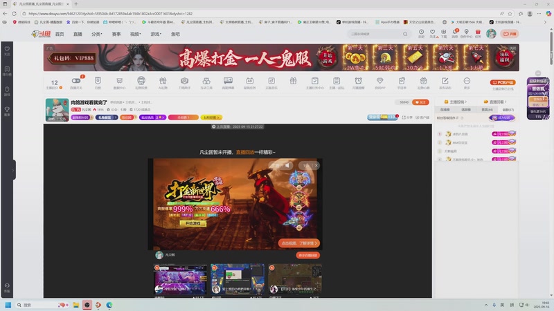Click the search magnifier icon

pos(405,34)
